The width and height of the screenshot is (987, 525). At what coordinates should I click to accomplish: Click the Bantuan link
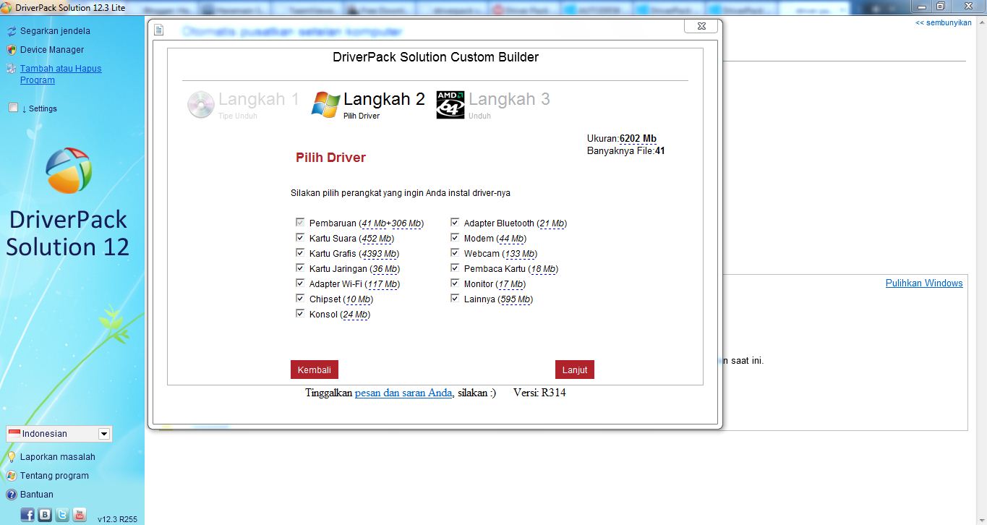37,495
